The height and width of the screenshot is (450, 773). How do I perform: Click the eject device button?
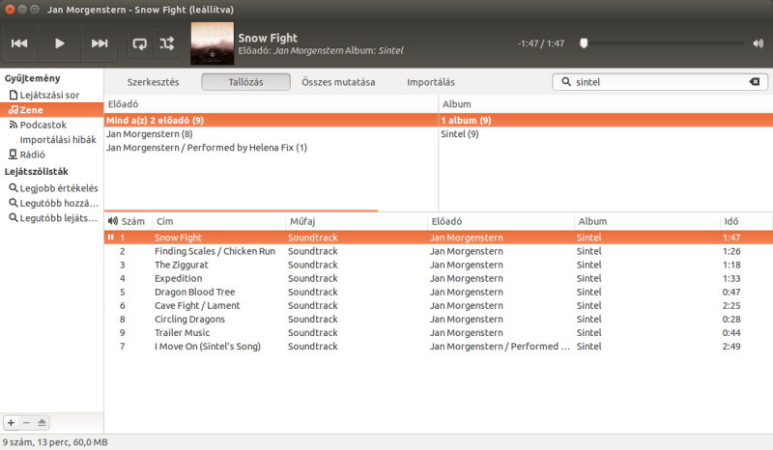(42, 422)
